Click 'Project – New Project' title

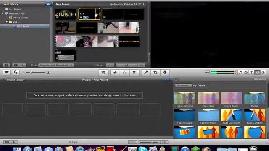(95, 80)
